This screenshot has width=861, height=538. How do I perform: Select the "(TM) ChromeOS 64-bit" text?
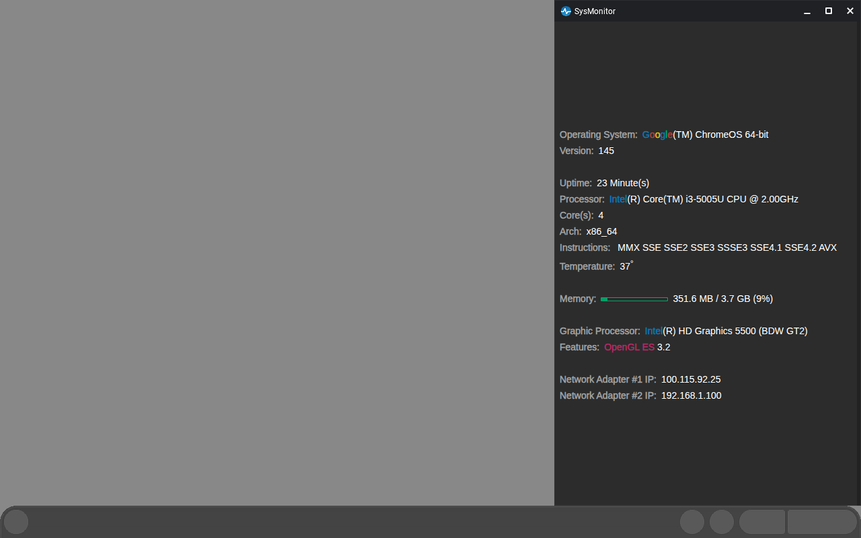point(720,134)
